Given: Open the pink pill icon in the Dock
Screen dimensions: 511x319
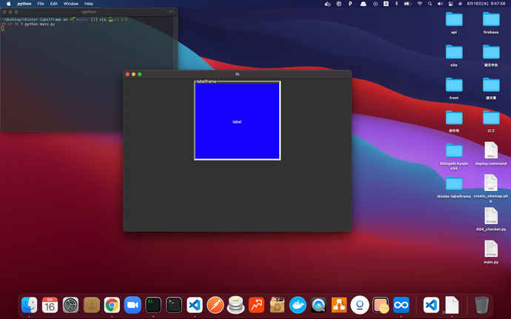Looking at the screenshot, I should (381, 306).
